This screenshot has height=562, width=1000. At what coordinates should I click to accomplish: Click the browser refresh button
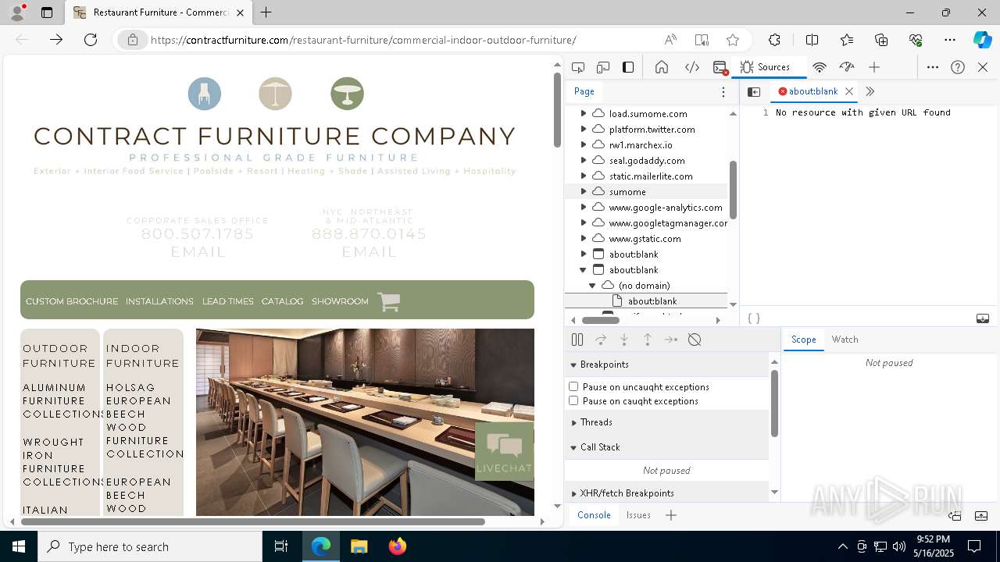(x=91, y=40)
